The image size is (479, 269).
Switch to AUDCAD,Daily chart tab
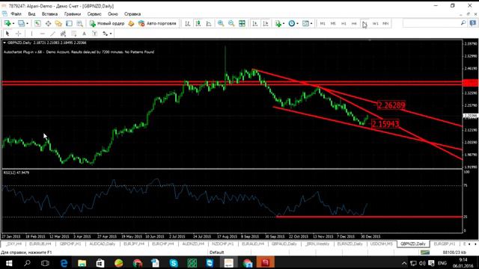point(102,244)
